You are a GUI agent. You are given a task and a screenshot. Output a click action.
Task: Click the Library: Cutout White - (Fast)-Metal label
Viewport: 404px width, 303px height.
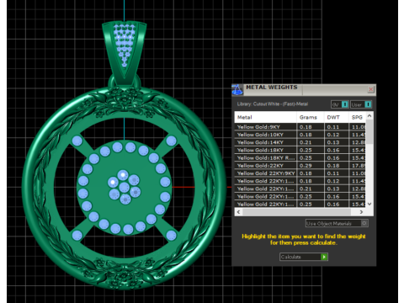click(x=273, y=104)
